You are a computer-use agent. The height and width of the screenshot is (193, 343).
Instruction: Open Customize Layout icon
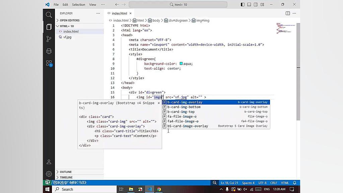point(262,4)
